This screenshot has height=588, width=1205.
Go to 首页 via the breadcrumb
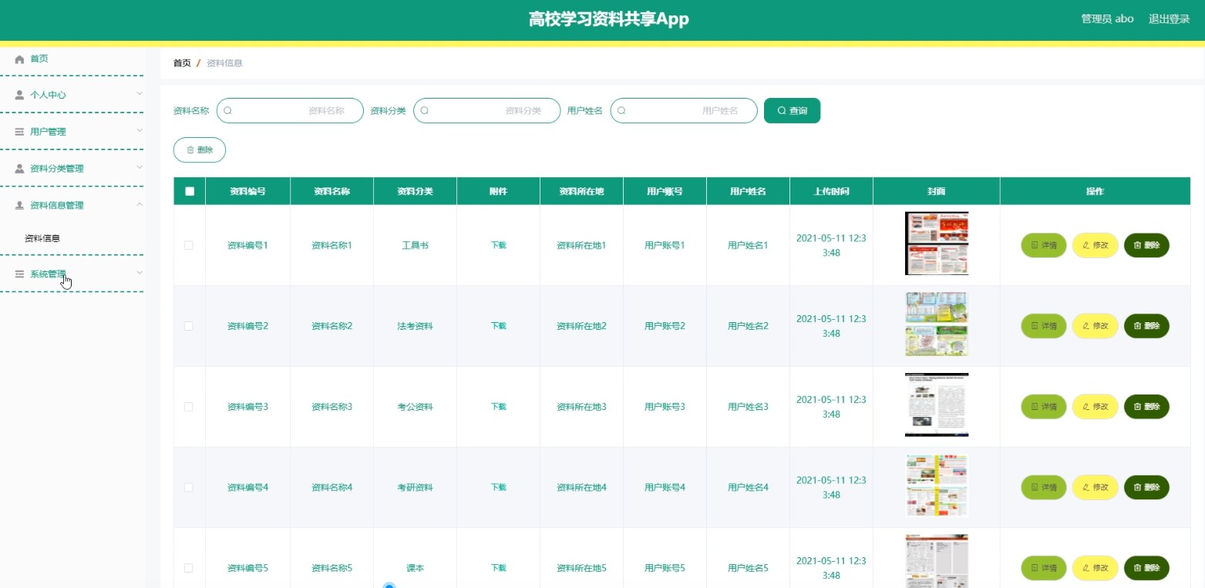click(182, 63)
